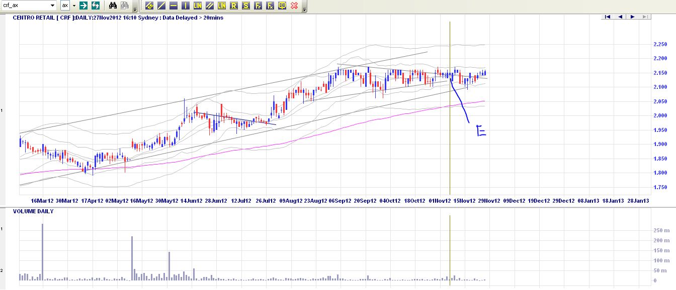Click the tallest volume bar spike
Viewport: 676px width, 290px height.
click(x=42, y=252)
